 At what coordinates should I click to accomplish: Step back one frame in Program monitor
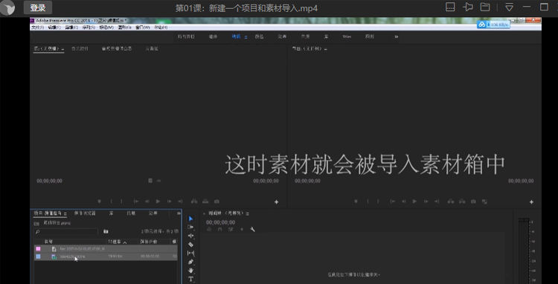pos(403,201)
